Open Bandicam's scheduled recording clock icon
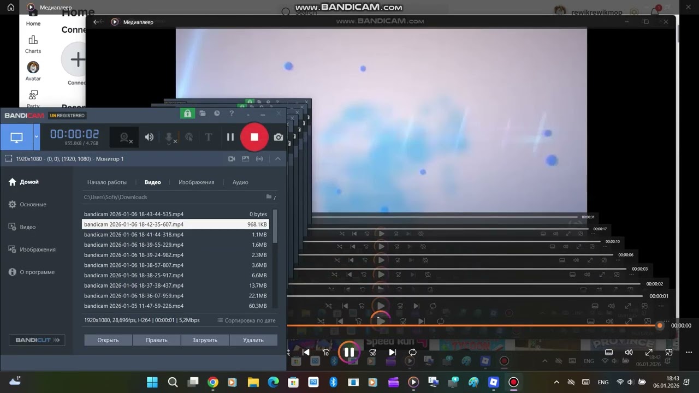 pyautogui.click(x=217, y=114)
